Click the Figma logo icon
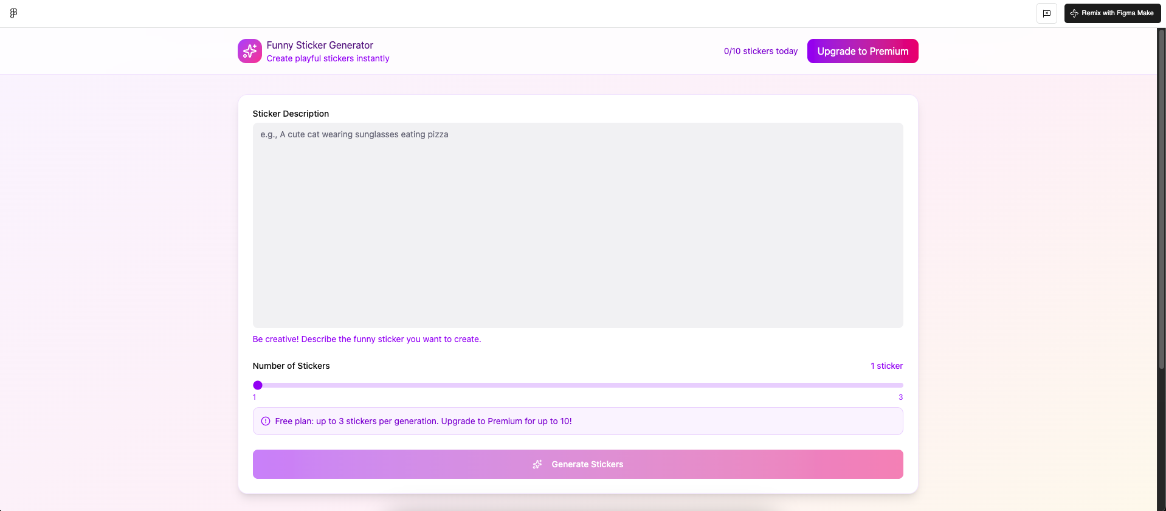Image resolution: width=1166 pixels, height=511 pixels. pyautogui.click(x=13, y=13)
